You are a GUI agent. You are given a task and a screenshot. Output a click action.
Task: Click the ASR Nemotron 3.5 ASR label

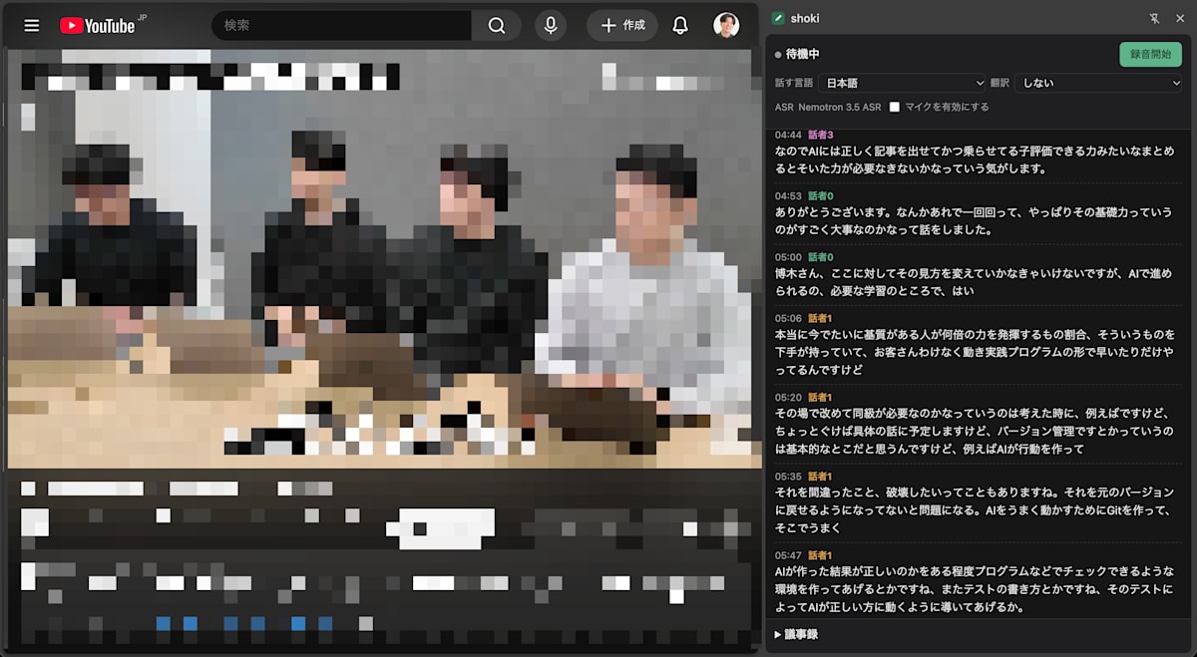pyautogui.click(x=828, y=107)
